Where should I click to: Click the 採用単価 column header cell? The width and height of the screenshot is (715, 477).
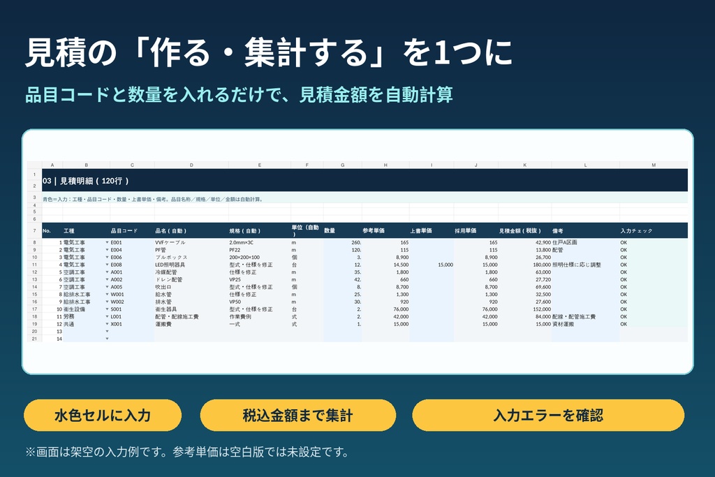point(476,230)
